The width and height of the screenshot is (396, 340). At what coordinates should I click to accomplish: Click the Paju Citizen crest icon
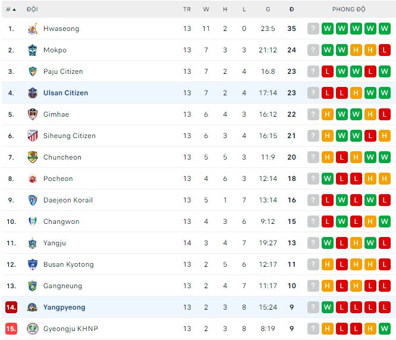coord(33,71)
